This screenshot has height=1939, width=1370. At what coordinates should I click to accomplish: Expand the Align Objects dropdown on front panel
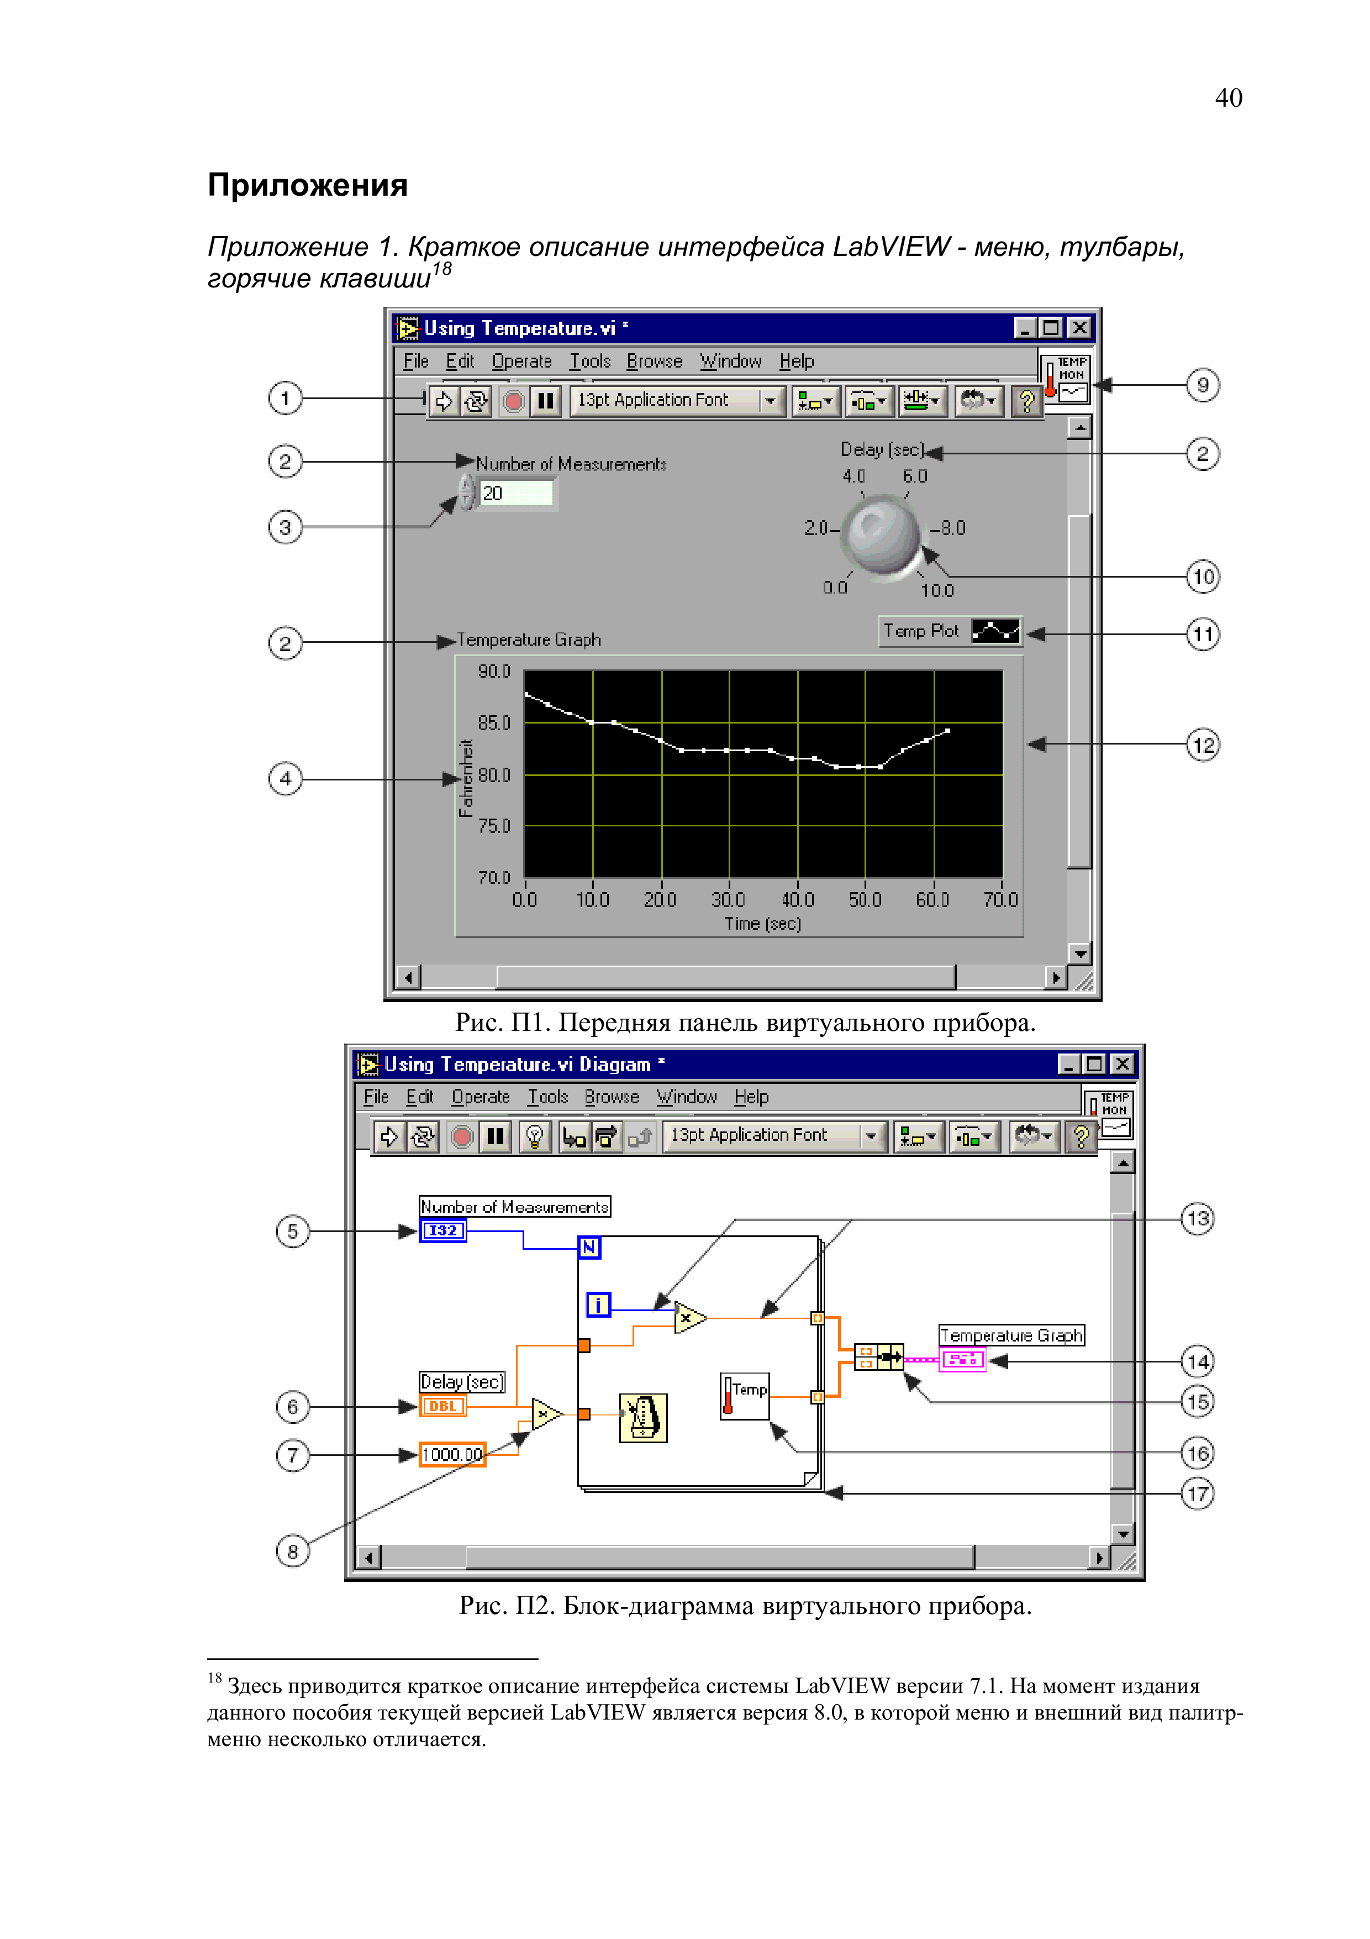click(x=815, y=401)
